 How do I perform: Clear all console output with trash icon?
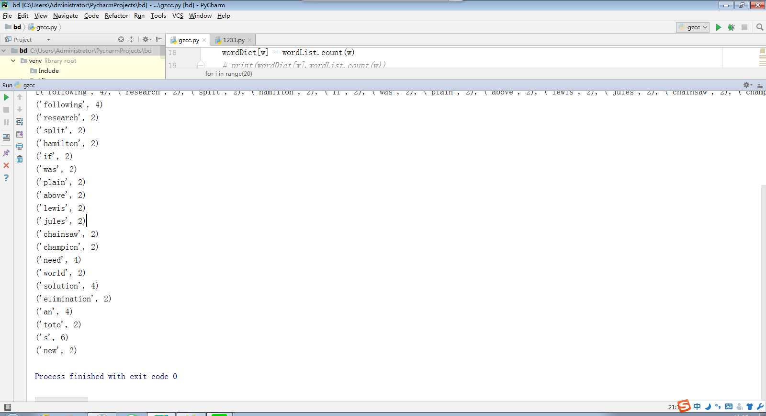pos(20,159)
